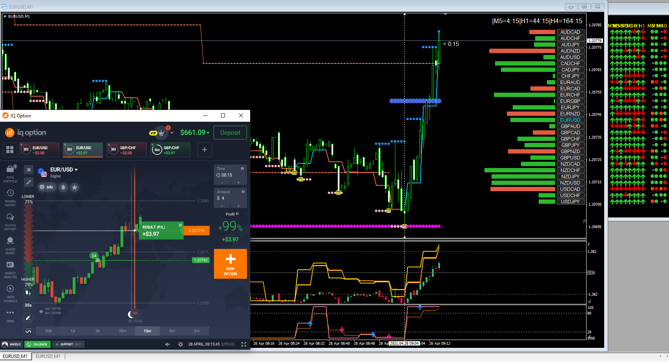The width and height of the screenshot is (669, 362).
Task: Close the GBP/CHF +$3.97 asset tab
Action: pyautogui.click(x=152, y=145)
